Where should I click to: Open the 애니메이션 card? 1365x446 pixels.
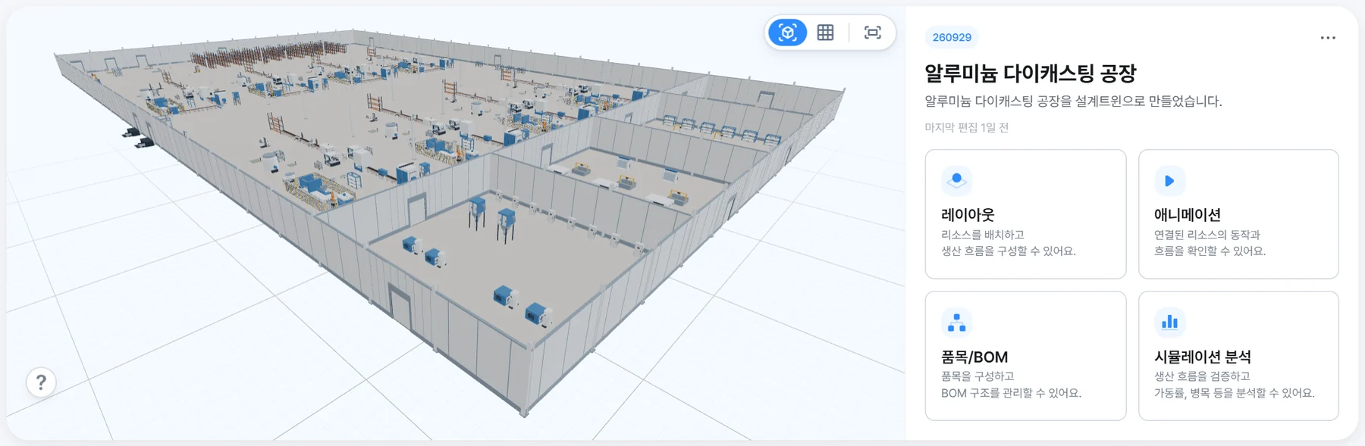pyautogui.click(x=1238, y=214)
